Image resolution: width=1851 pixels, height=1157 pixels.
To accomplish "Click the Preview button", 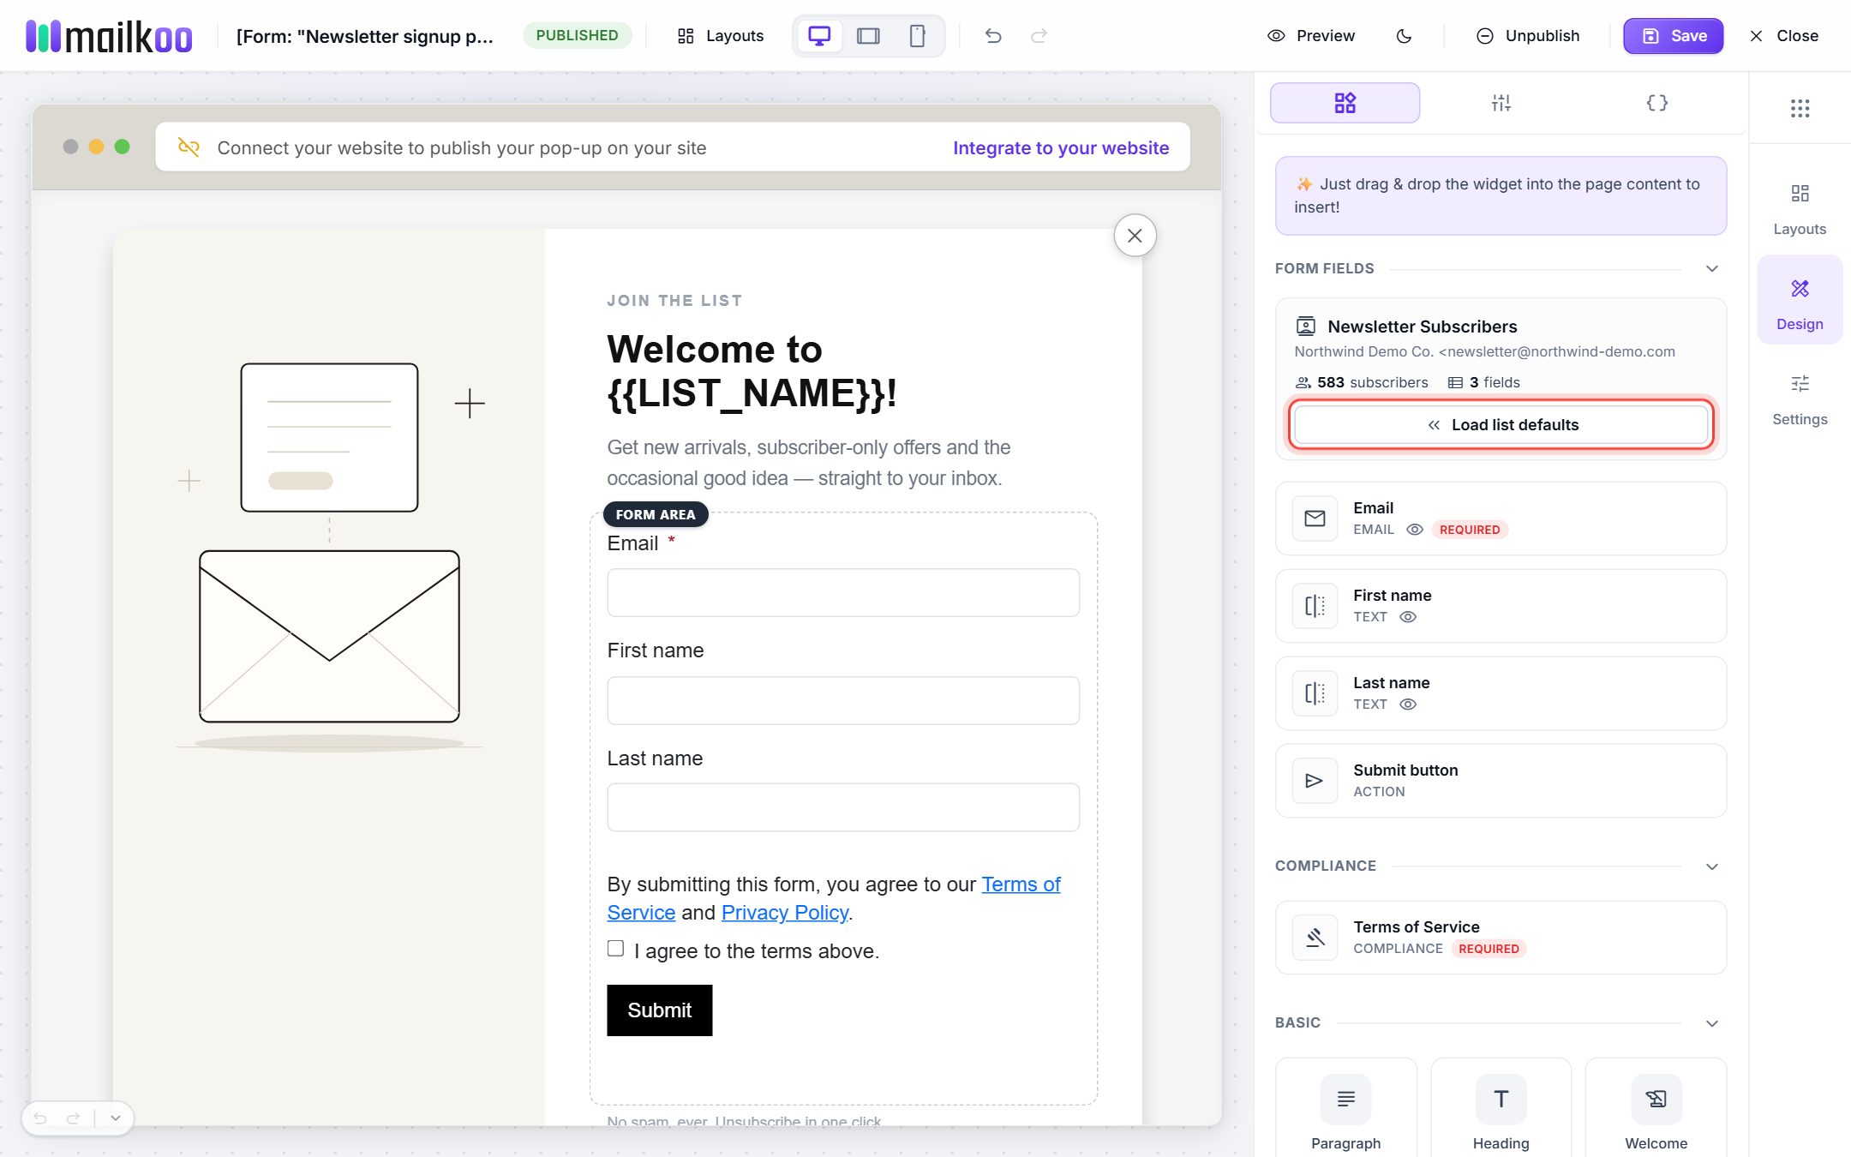I will (1311, 36).
